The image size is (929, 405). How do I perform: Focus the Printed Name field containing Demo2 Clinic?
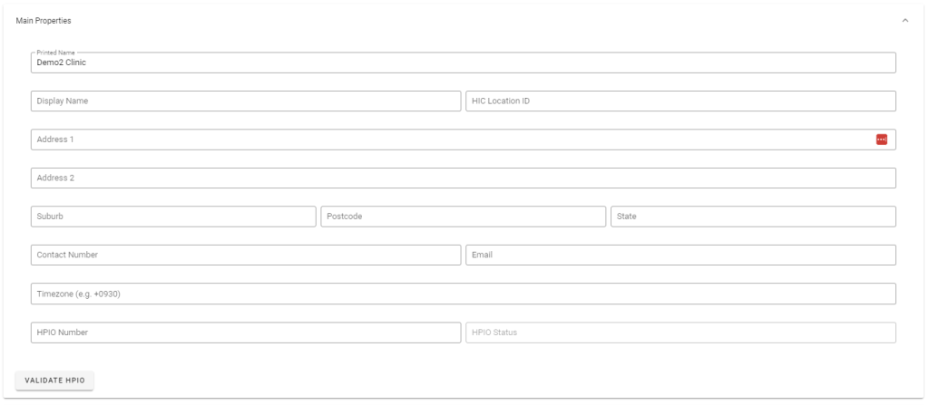coord(463,63)
